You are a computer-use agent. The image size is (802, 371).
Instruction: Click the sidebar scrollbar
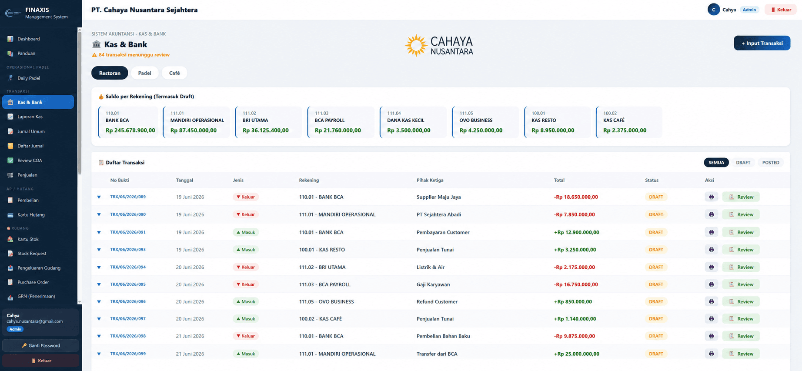(80, 102)
